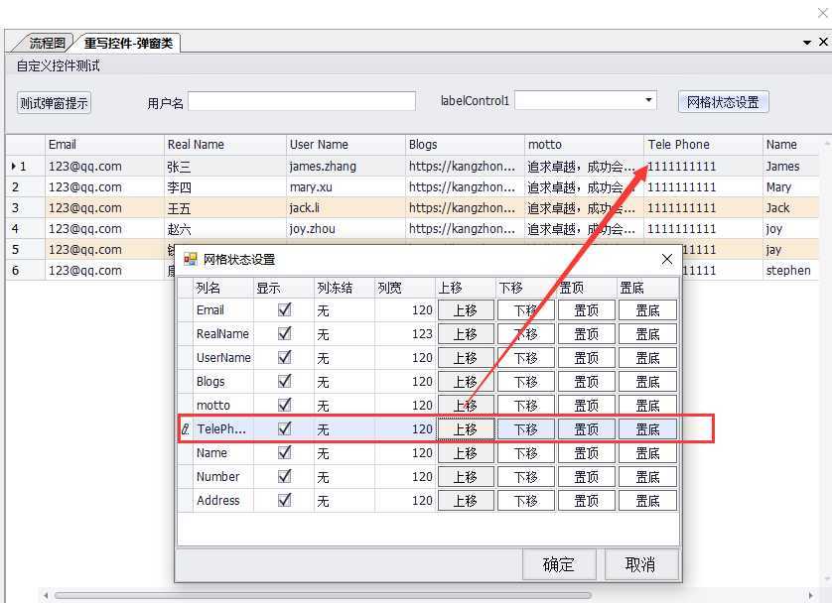The image size is (832, 603).
Task: Open the labelControl1 combo box dropdown
Action: coord(648,100)
